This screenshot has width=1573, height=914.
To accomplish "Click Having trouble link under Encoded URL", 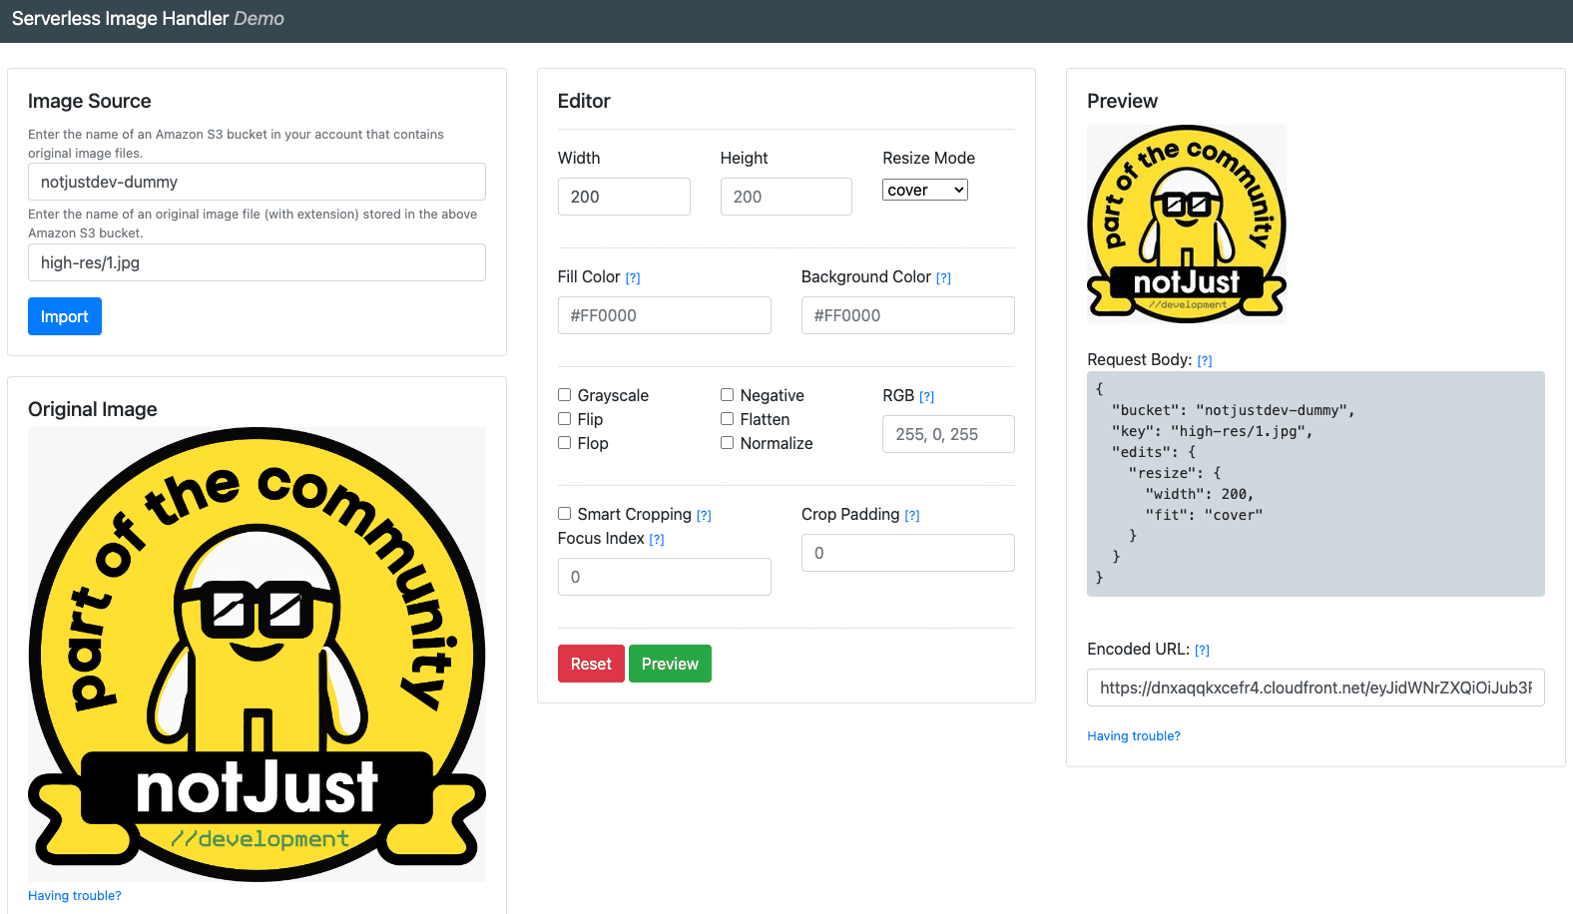I will click(x=1133, y=736).
